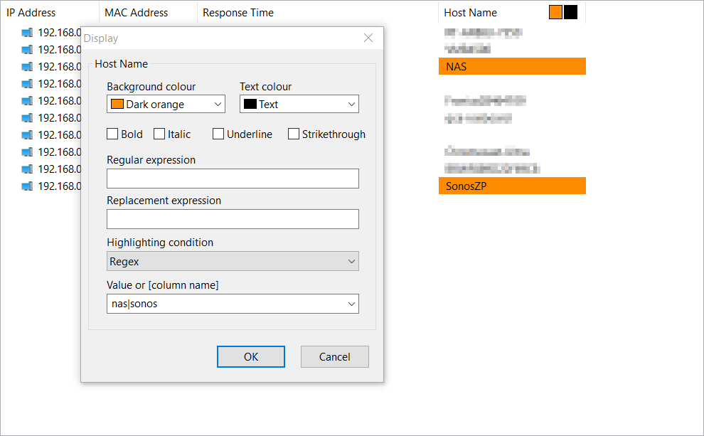Open the Background colour dropdown
Viewport: 704px width, 436px height.
(217, 104)
